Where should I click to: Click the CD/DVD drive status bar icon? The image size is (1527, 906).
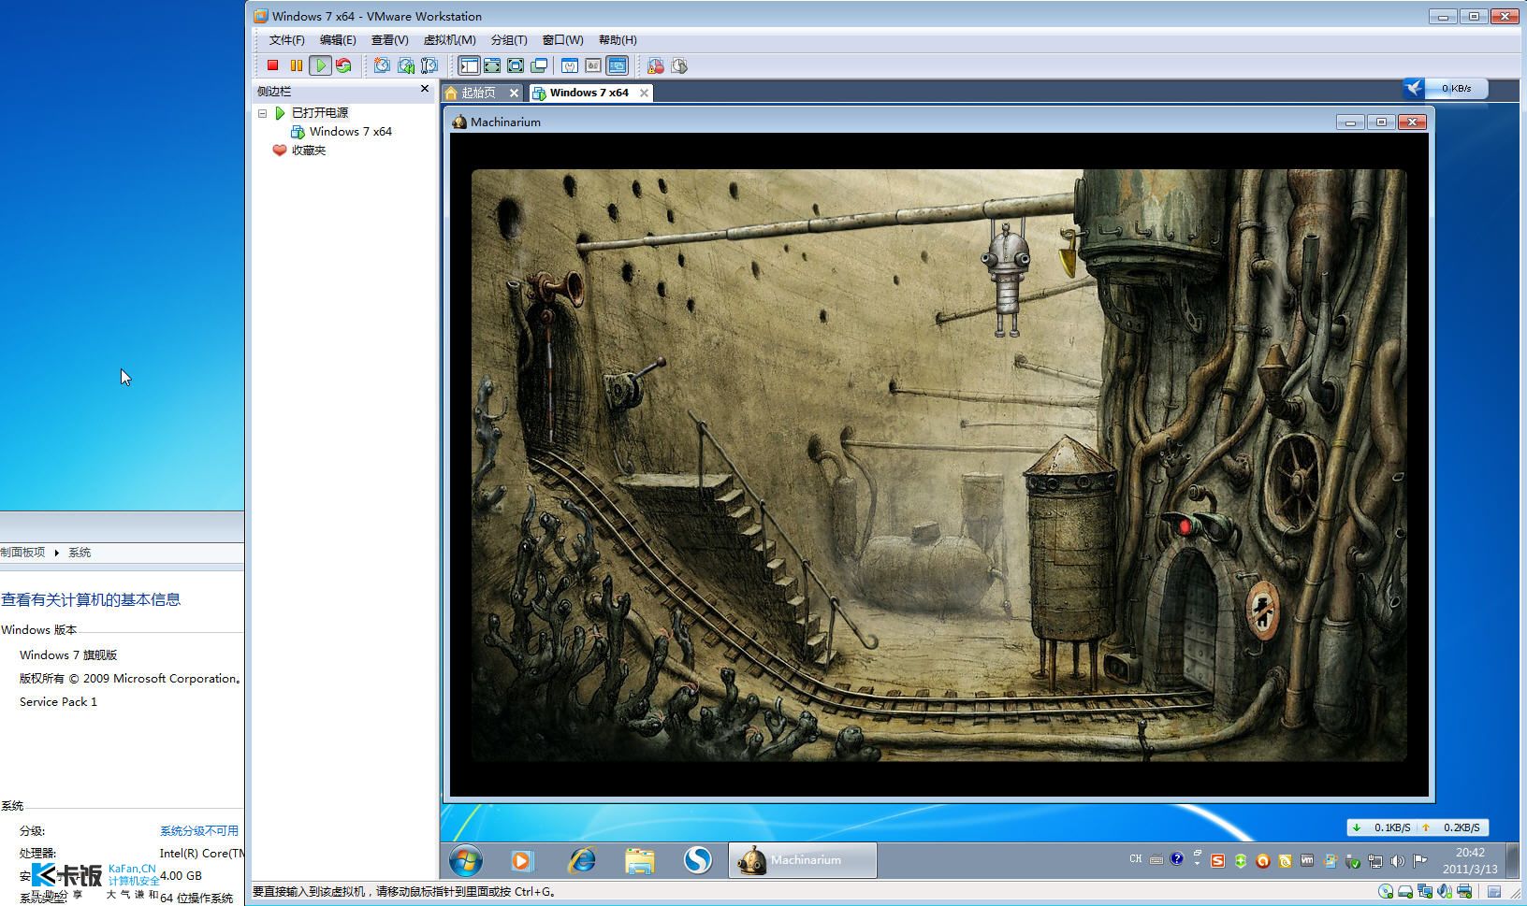[1386, 891]
